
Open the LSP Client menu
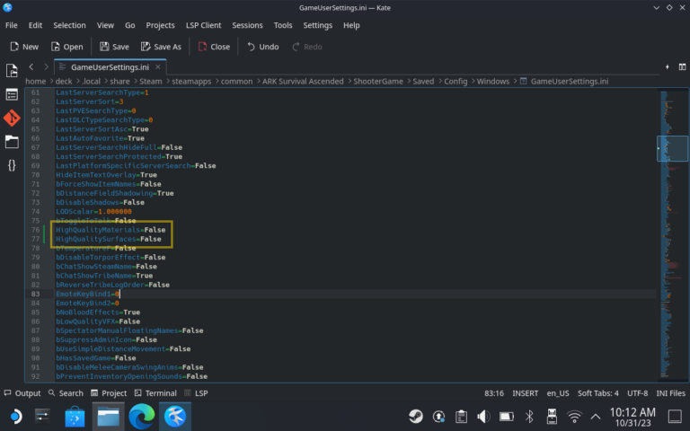click(204, 25)
